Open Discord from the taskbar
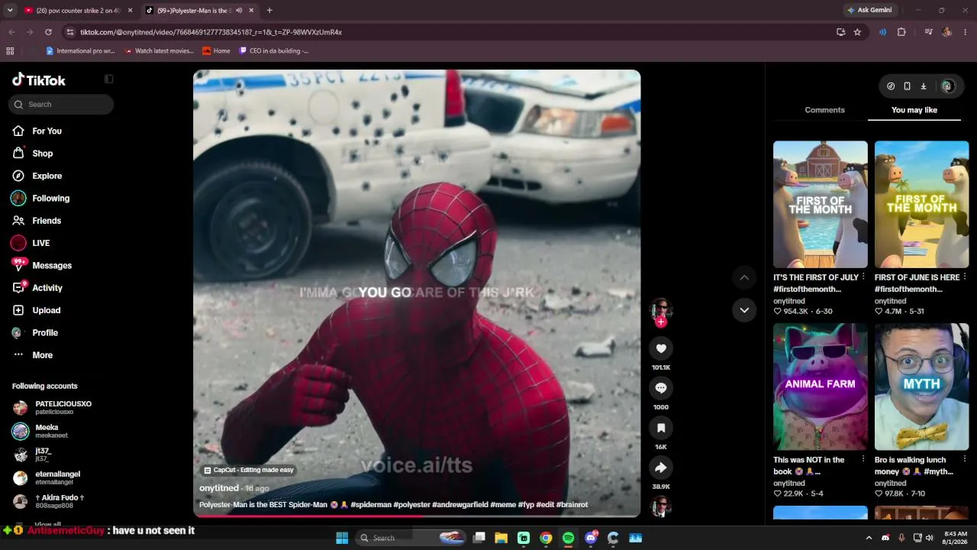The height and width of the screenshot is (550, 977). (x=591, y=538)
